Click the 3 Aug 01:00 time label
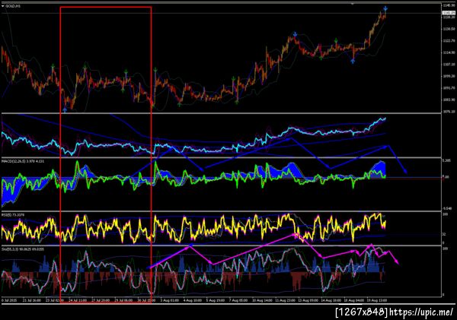 coord(169,300)
